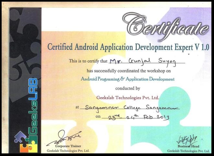Click the Corporate Trainer's signature
Viewport: 214px width, 156px height.
[x=64, y=138]
